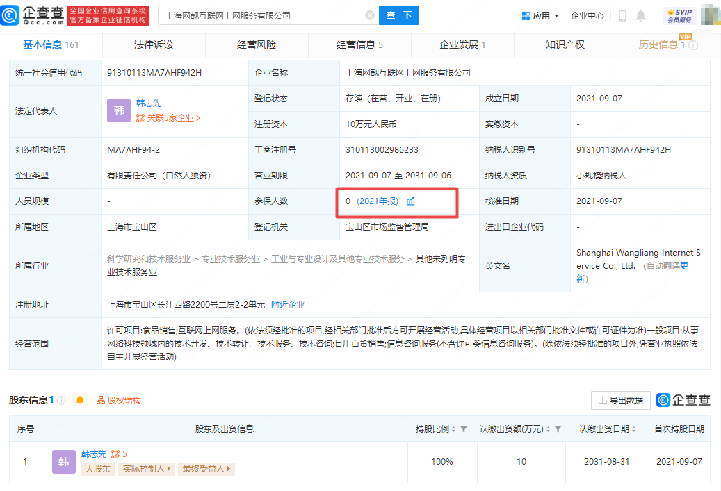Screen dimensions: 721x491
Task: Open SVIP 会员服务
Action: [679, 15]
